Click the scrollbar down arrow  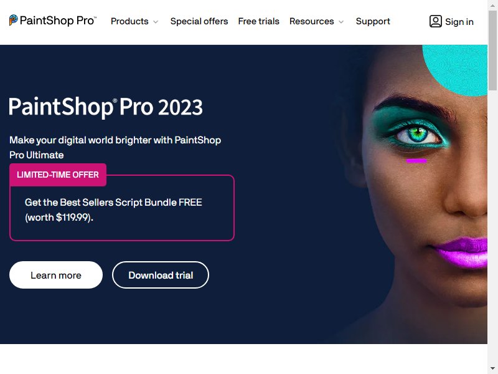492,368
